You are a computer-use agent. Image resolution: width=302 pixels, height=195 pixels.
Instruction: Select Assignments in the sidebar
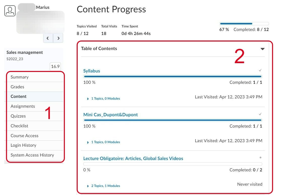pos(23,106)
